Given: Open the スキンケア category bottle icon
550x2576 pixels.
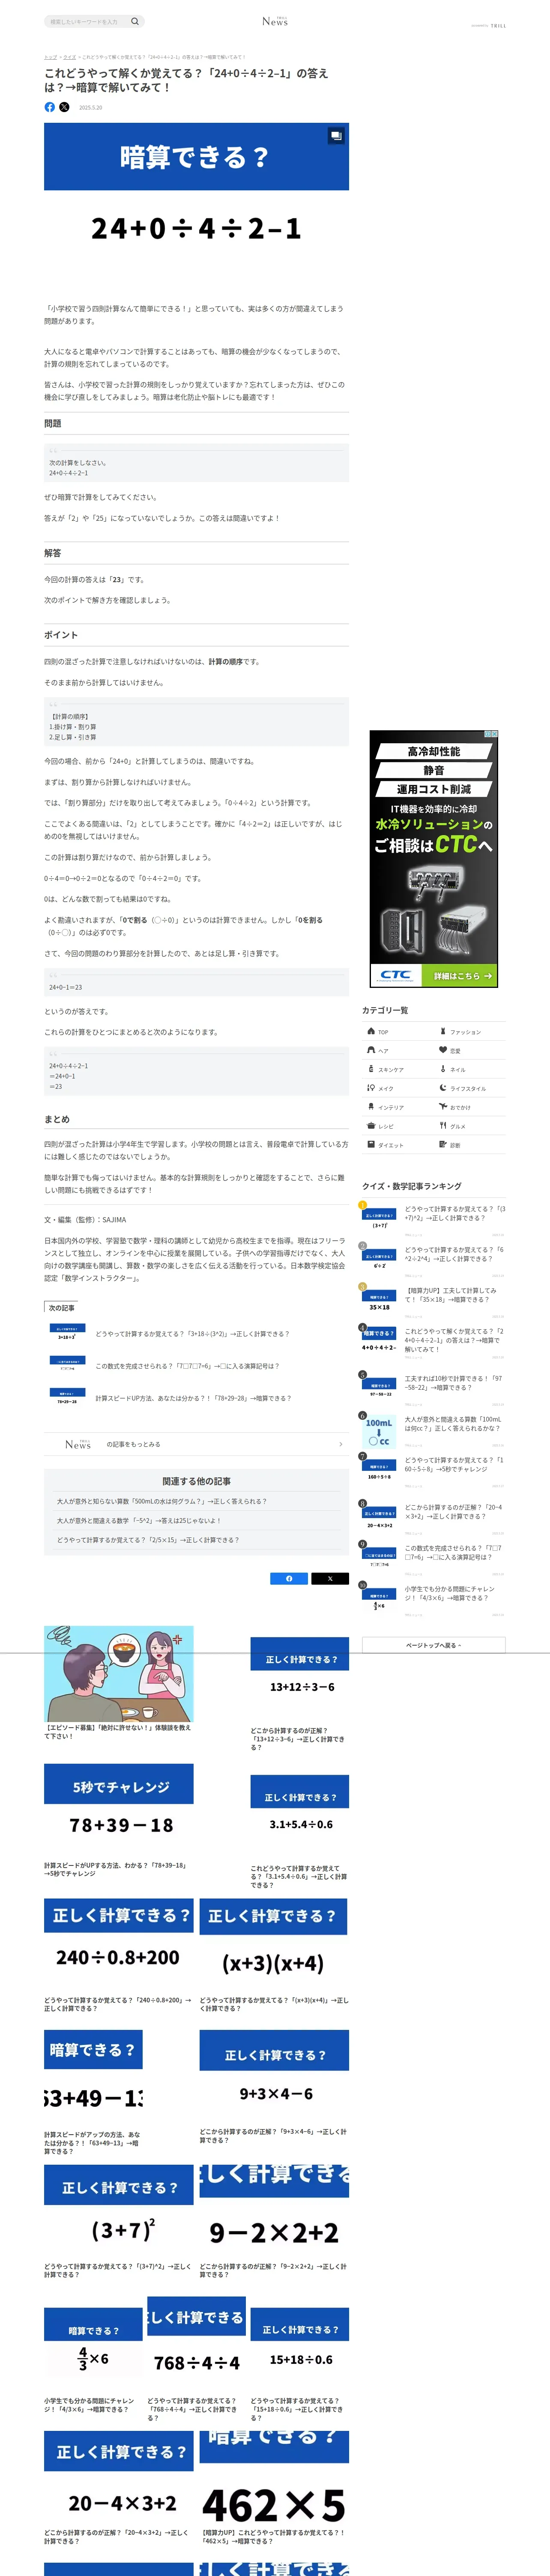Looking at the screenshot, I should [371, 1069].
